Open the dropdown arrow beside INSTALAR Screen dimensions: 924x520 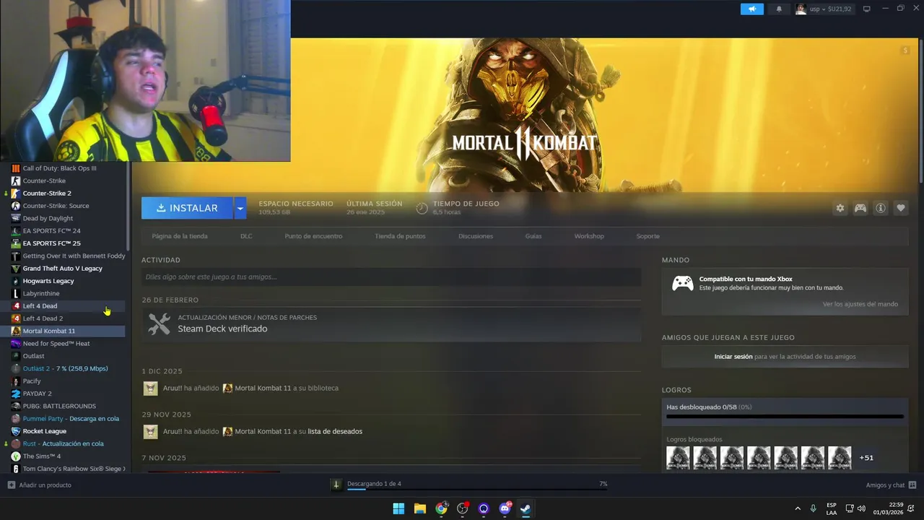[240, 208]
